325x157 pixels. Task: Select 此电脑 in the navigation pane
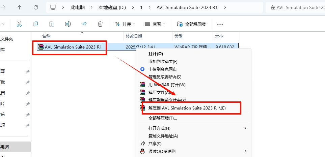(x=15, y=147)
